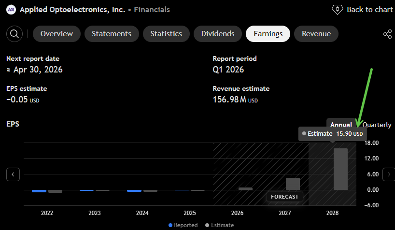Click the Estimate 15.90 USD tooltip
Viewport: 395px width, 230px height.
tap(333, 134)
